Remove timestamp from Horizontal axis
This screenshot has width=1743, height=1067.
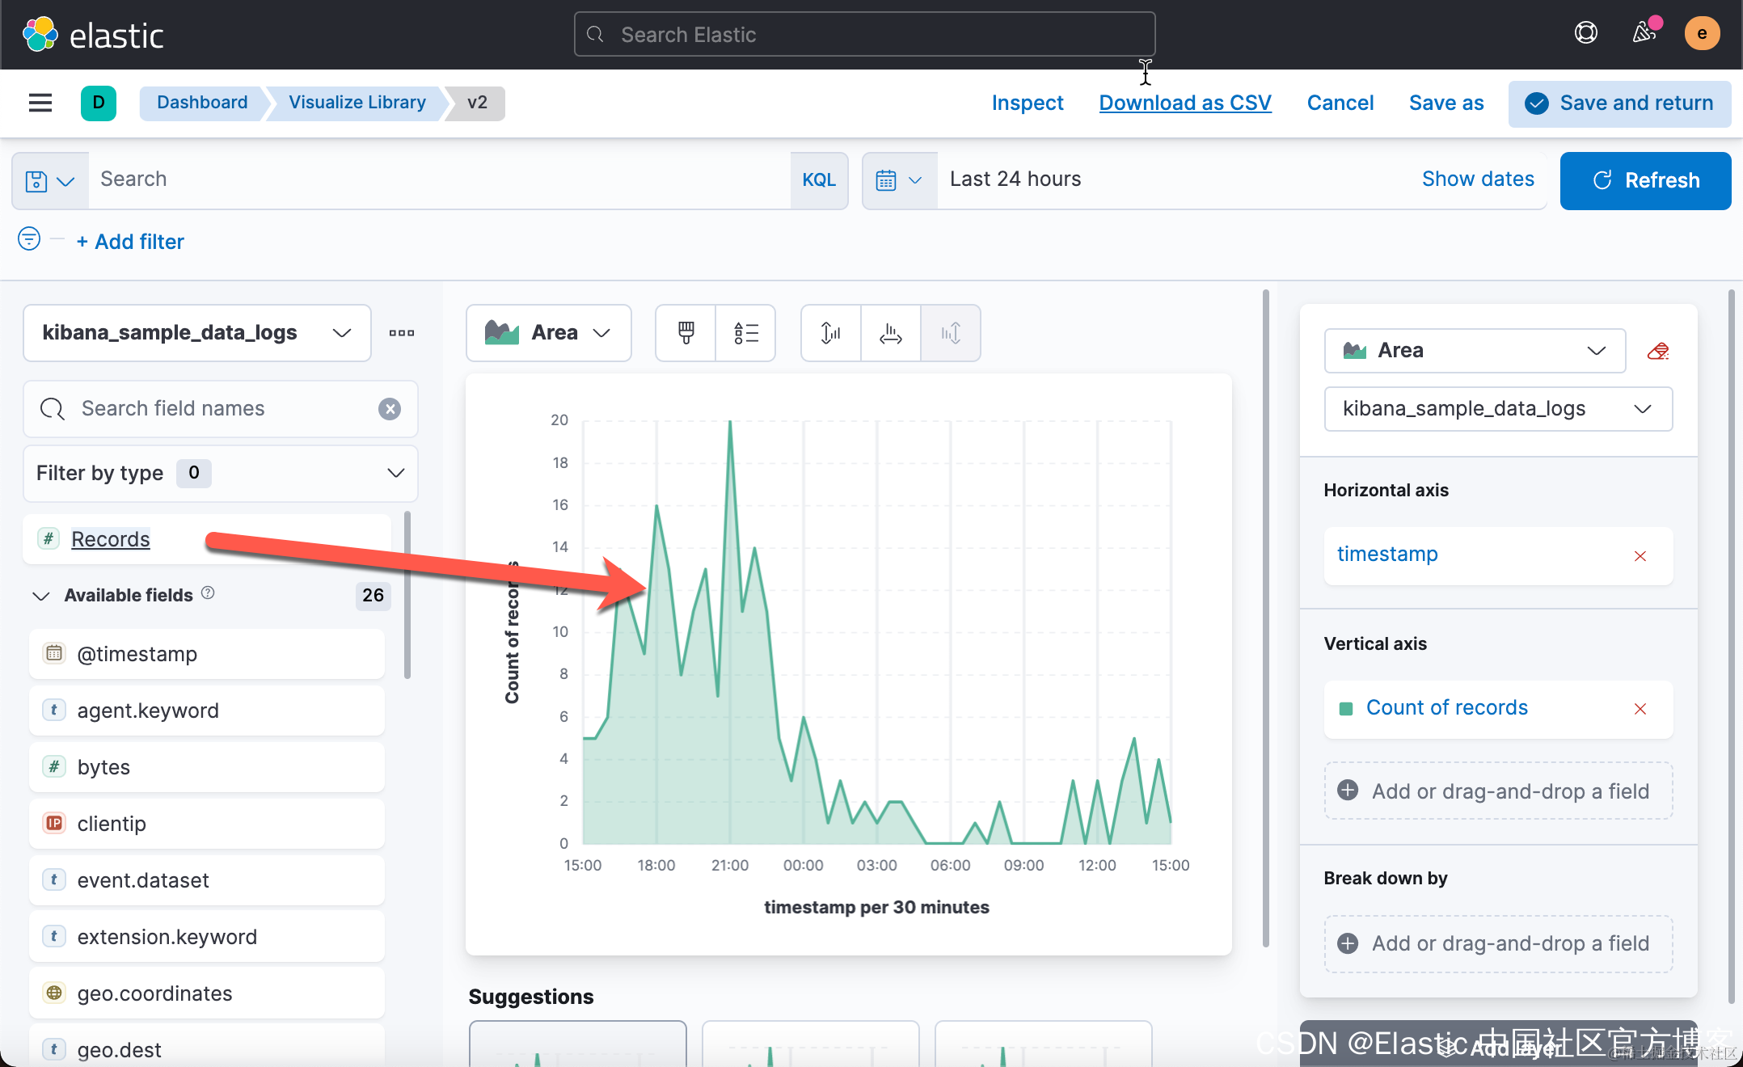pyautogui.click(x=1640, y=556)
